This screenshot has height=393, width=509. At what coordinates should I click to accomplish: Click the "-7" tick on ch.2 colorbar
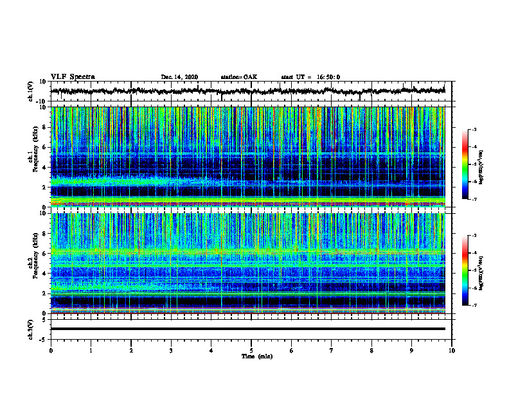(474, 306)
